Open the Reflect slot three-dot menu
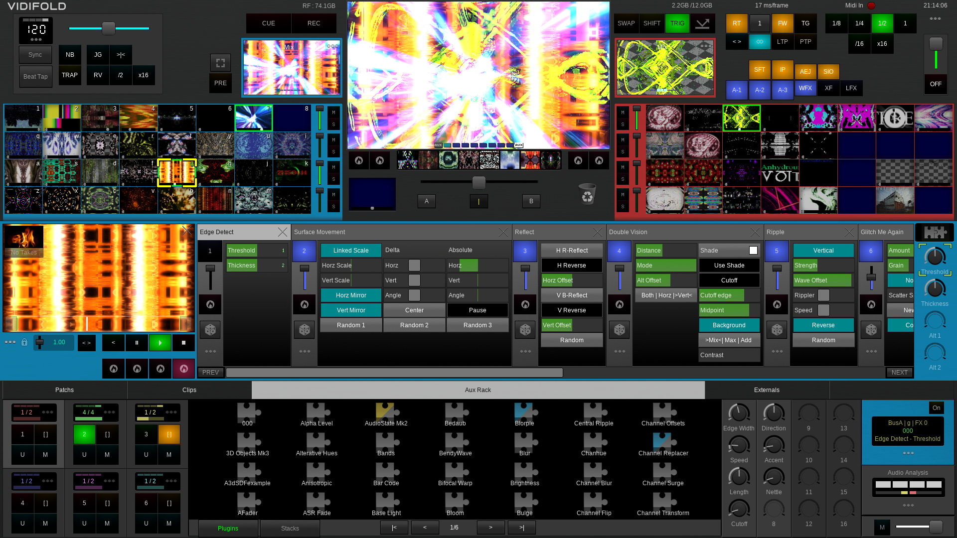This screenshot has height=538, width=957. [525, 351]
